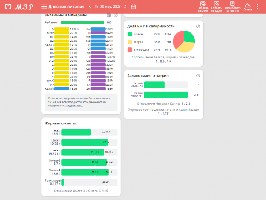The width and height of the screenshot is (266, 200).
Task: Open the hamburger menu beside Дневник питания
Action: (x=44, y=7)
